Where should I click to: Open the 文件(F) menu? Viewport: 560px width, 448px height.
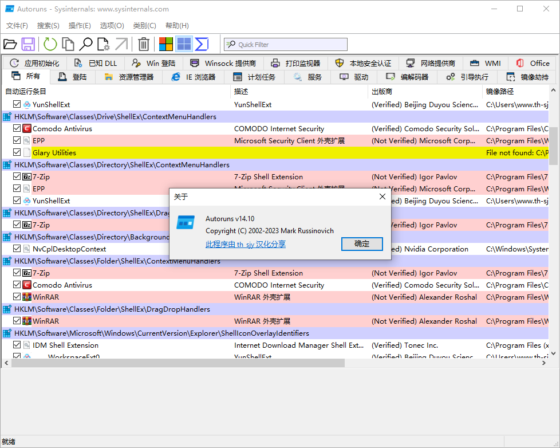(17, 25)
